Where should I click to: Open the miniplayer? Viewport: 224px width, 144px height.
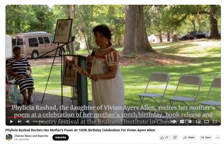tap(198, 121)
